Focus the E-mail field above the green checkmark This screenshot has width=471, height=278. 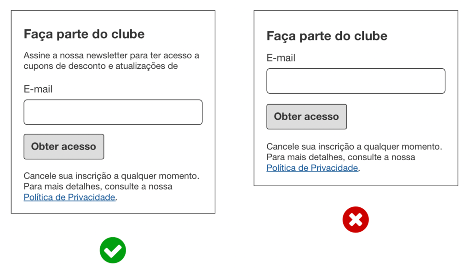coord(113,112)
